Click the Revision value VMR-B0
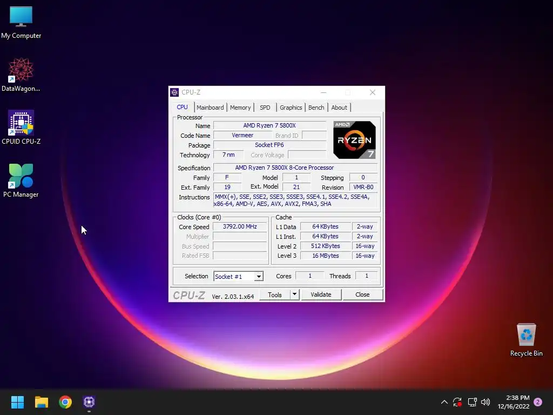 point(363,187)
